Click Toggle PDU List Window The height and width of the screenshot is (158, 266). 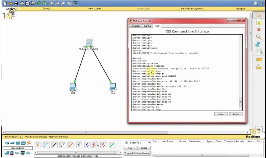[137, 153]
